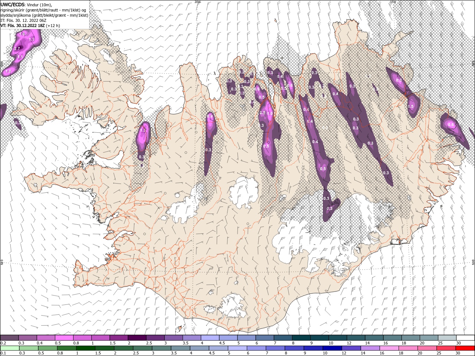
Task: Click top-row legend swatch between 7 and 8
Action: (283, 337)
